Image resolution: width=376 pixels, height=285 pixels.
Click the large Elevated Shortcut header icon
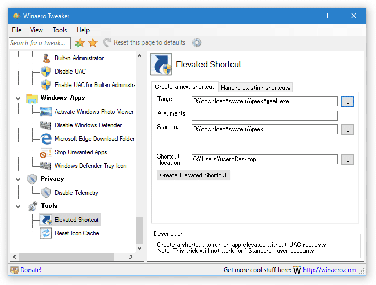pos(161,64)
